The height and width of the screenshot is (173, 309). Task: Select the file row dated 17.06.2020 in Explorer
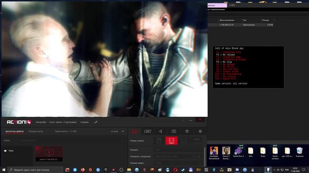241,25
